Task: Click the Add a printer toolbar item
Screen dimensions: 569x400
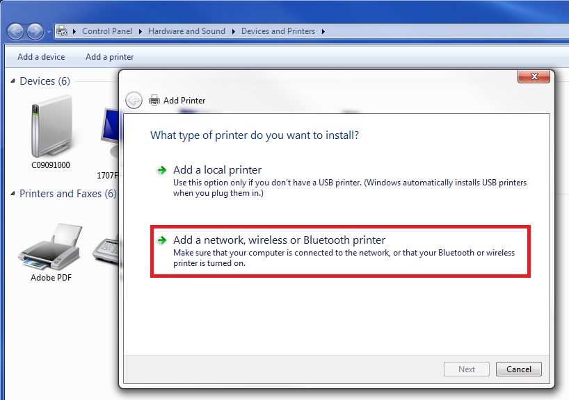Action: point(109,56)
